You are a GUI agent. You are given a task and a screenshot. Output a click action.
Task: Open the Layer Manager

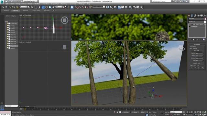(x=115, y=7)
